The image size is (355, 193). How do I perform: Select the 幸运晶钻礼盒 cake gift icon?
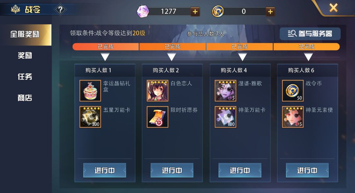[x=90, y=90]
